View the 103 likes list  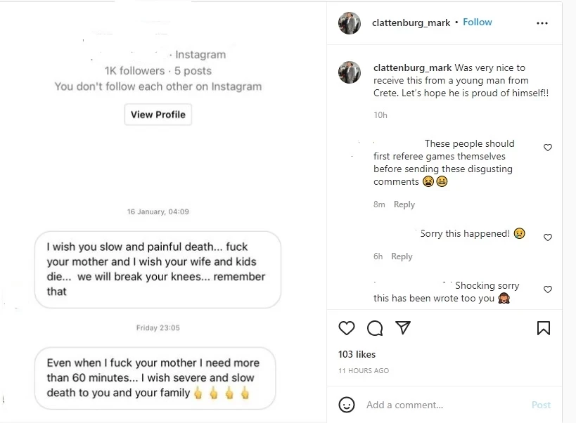tap(357, 354)
